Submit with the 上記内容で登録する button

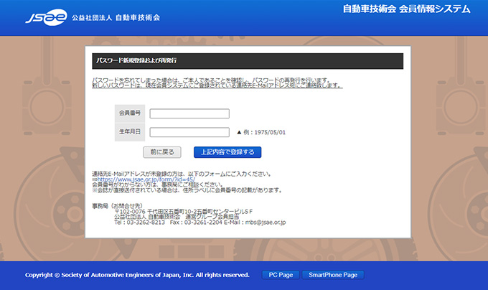[x=227, y=152]
